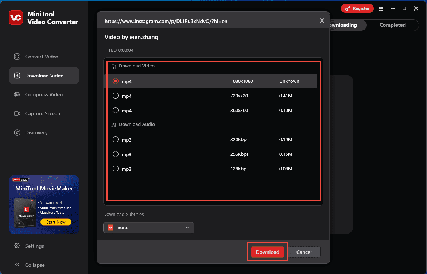
Task: Click the Unknown file size value
Action: pos(289,81)
